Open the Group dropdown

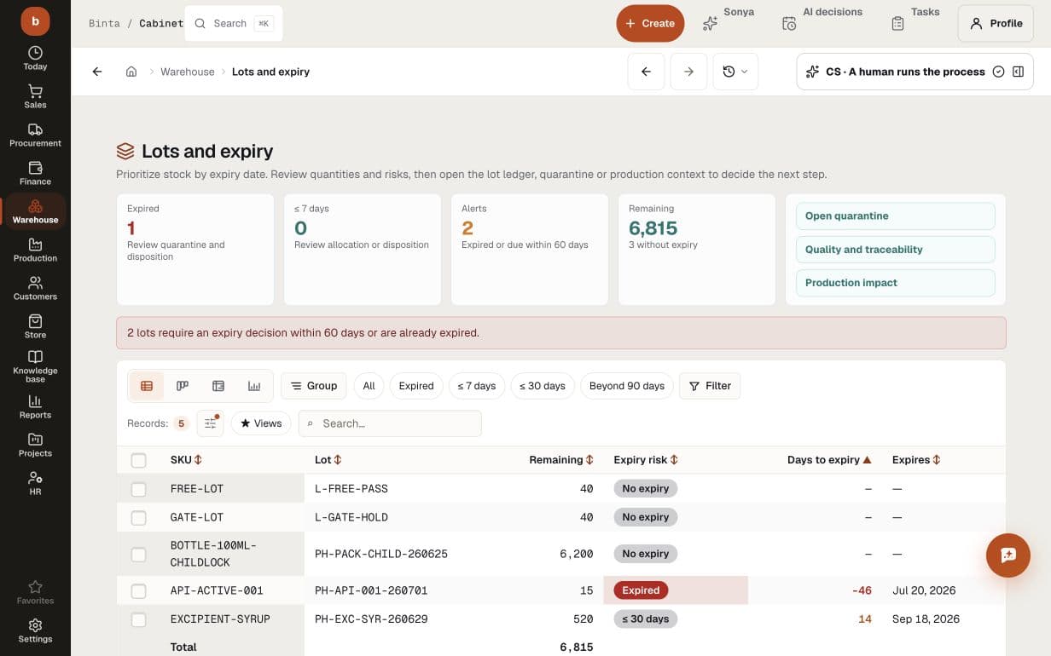[314, 386]
